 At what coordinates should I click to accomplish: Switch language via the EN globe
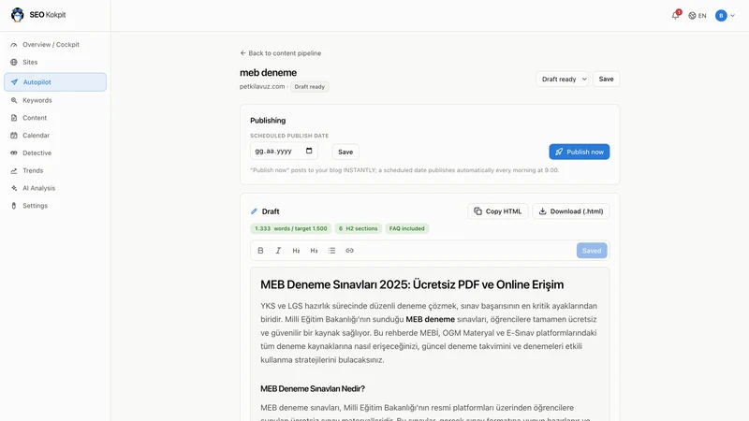[697, 16]
